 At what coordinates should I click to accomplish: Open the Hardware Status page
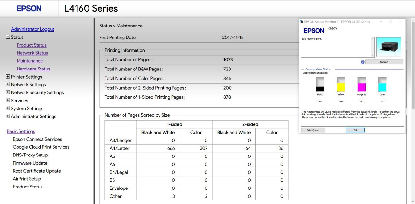click(x=33, y=69)
